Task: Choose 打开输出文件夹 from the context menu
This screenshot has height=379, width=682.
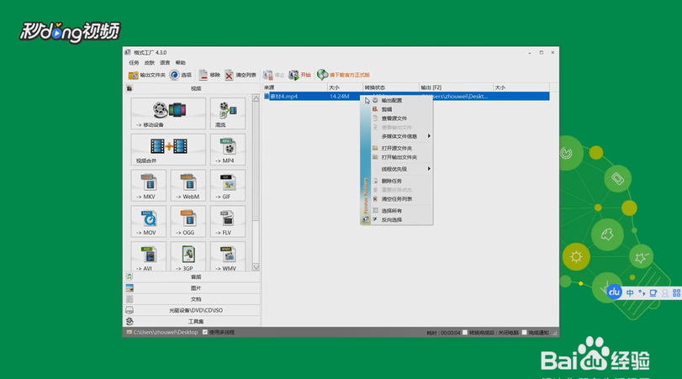Action: tap(402, 157)
